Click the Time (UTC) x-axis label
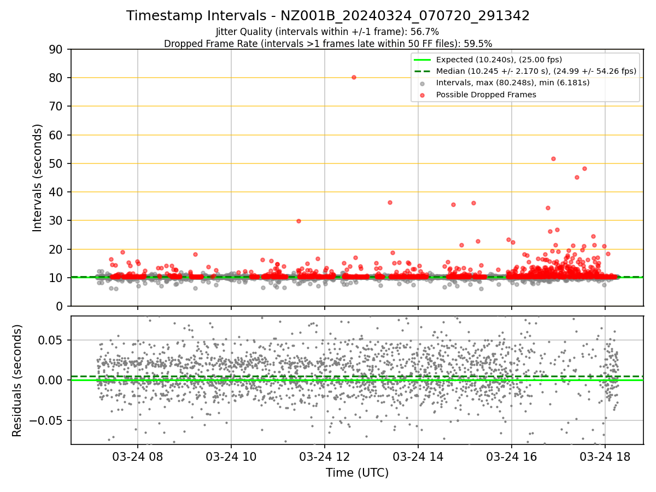The height and width of the screenshot is (492, 656). point(357,473)
